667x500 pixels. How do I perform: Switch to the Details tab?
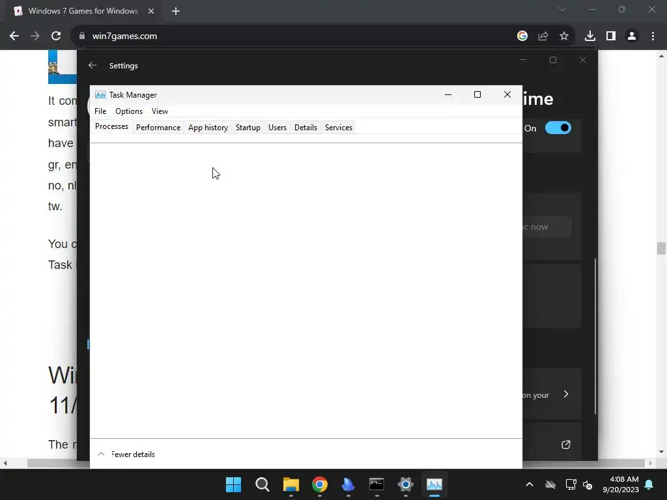point(305,128)
